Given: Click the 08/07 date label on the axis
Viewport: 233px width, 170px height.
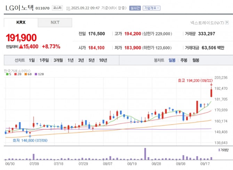Looking at the screenshot, I should coord(107,164).
